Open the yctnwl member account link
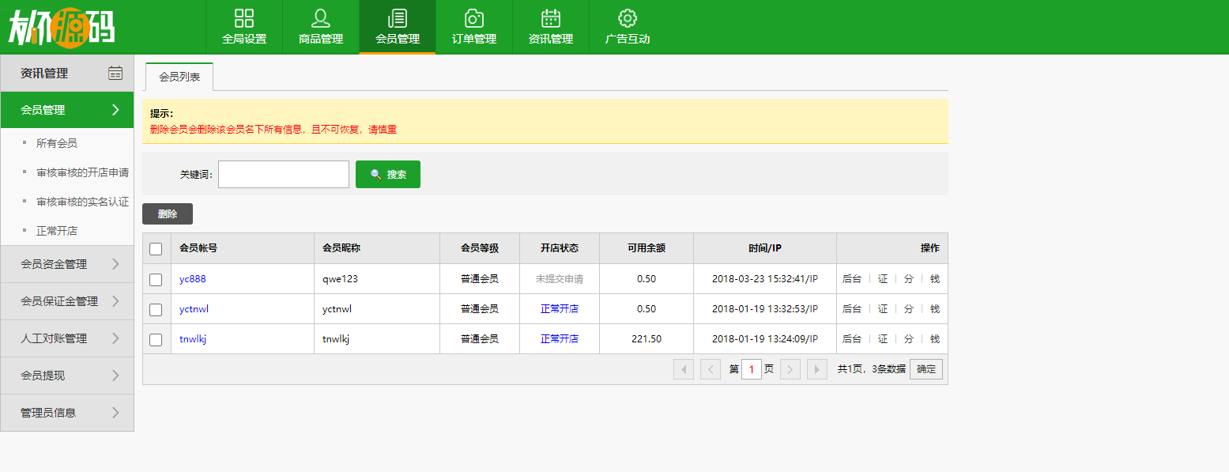 pos(194,308)
